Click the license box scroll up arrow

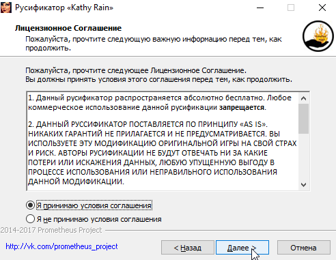pos(303,98)
